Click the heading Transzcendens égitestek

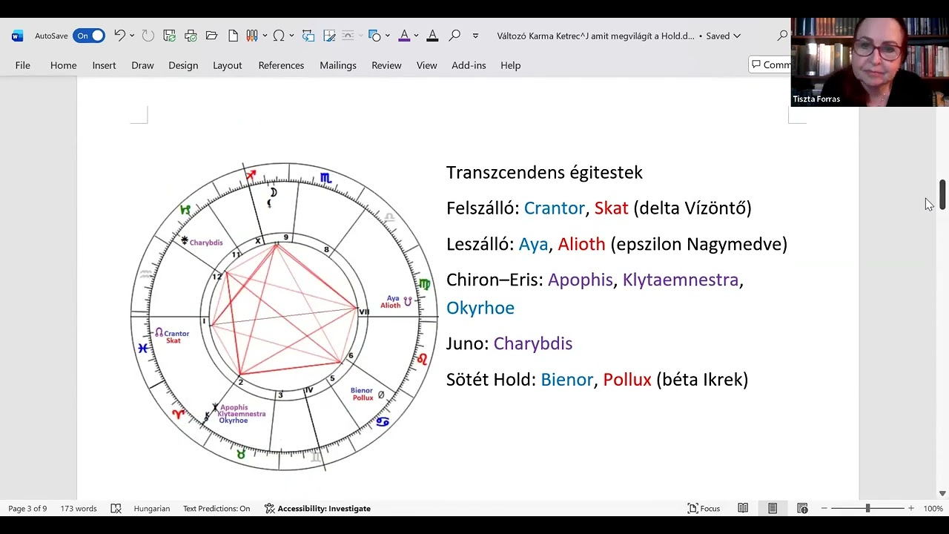point(544,173)
